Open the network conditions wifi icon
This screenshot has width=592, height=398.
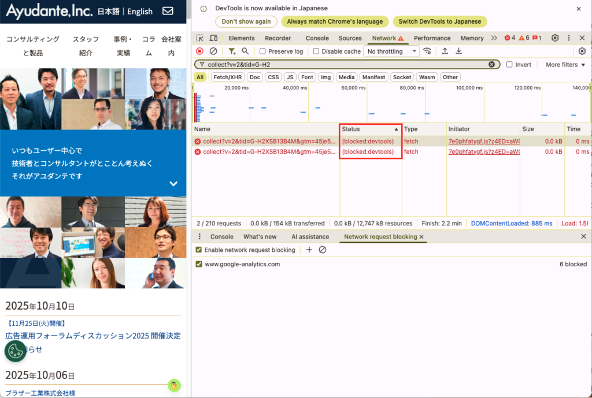point(427,51)
